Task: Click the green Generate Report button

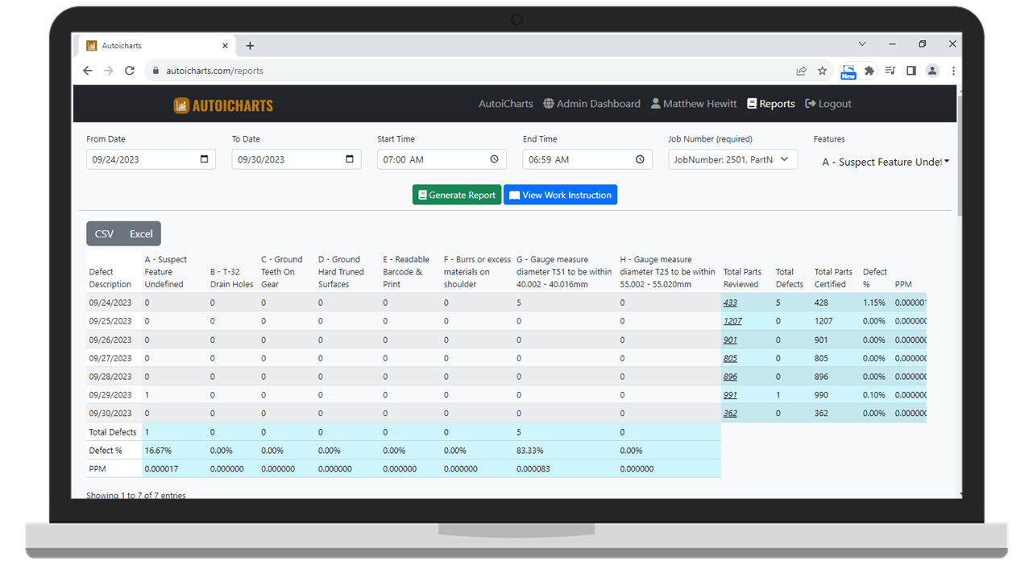Action: coord(457,195)
